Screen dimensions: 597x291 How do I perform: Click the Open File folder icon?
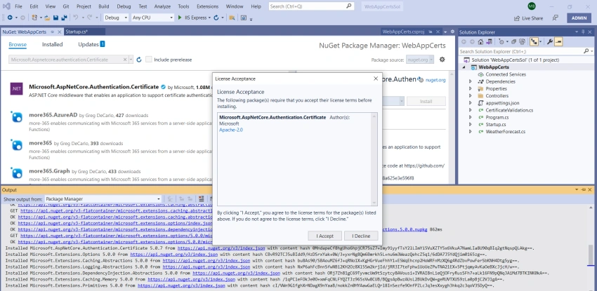click(x=47, y=18)
